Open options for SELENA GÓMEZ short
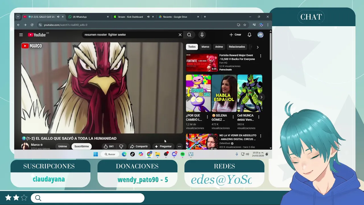Viewport: 364px width, 205px height. tap(233, 117)
